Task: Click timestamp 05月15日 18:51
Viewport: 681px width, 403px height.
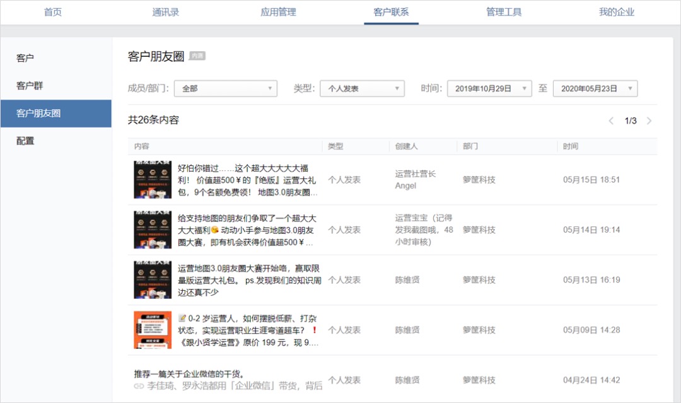Action: (x=591, y=180)
